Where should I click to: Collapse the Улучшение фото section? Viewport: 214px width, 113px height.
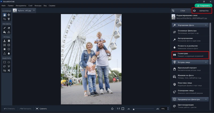coord(206,25)
